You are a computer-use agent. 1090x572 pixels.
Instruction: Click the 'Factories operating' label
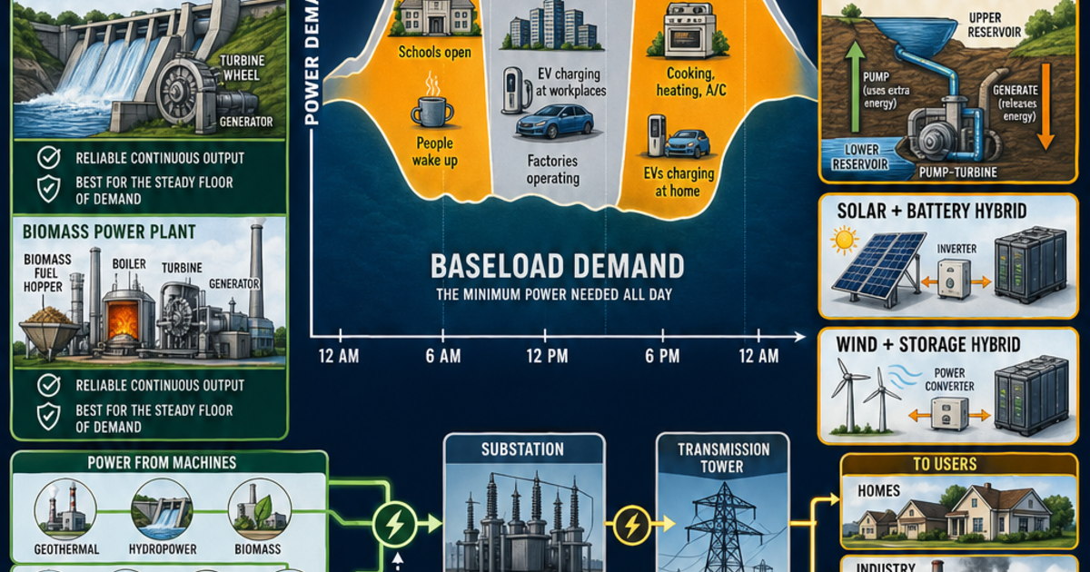tap(552, 169)
